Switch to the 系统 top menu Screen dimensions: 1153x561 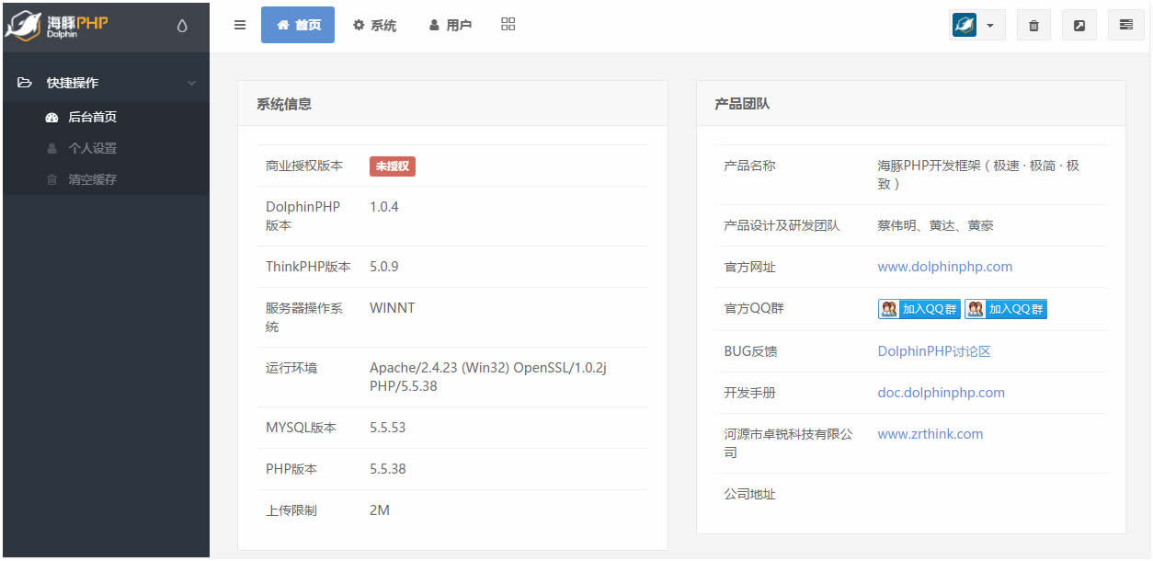(375, 26)
